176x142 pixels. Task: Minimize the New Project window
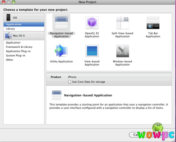point(9,2)
